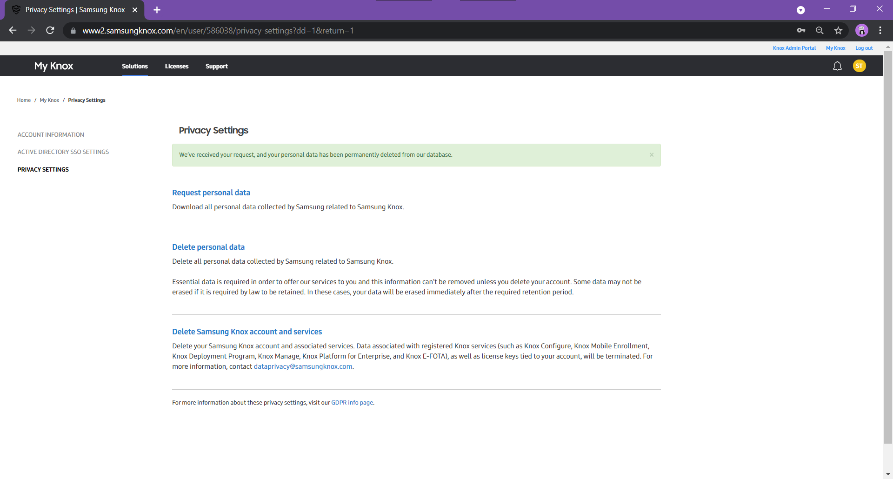Screen dimensions: 893x479
Task: Open Delete Samsung Knox account and services
Action: (x=247, y=332)
